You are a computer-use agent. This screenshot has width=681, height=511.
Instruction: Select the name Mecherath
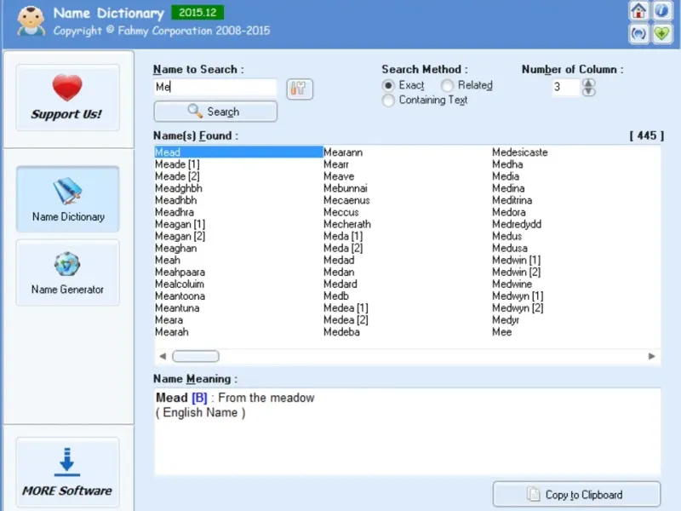tap(347, 224)
